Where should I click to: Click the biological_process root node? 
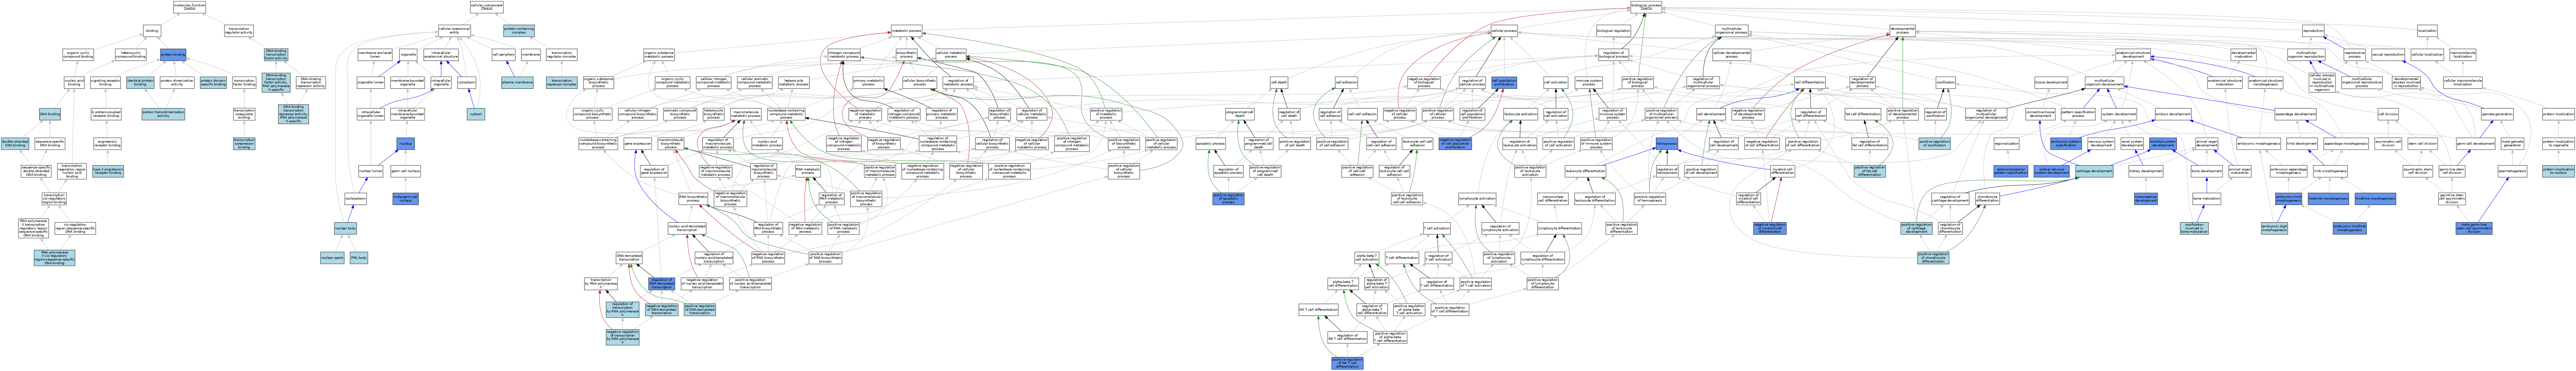[1646, 7]
